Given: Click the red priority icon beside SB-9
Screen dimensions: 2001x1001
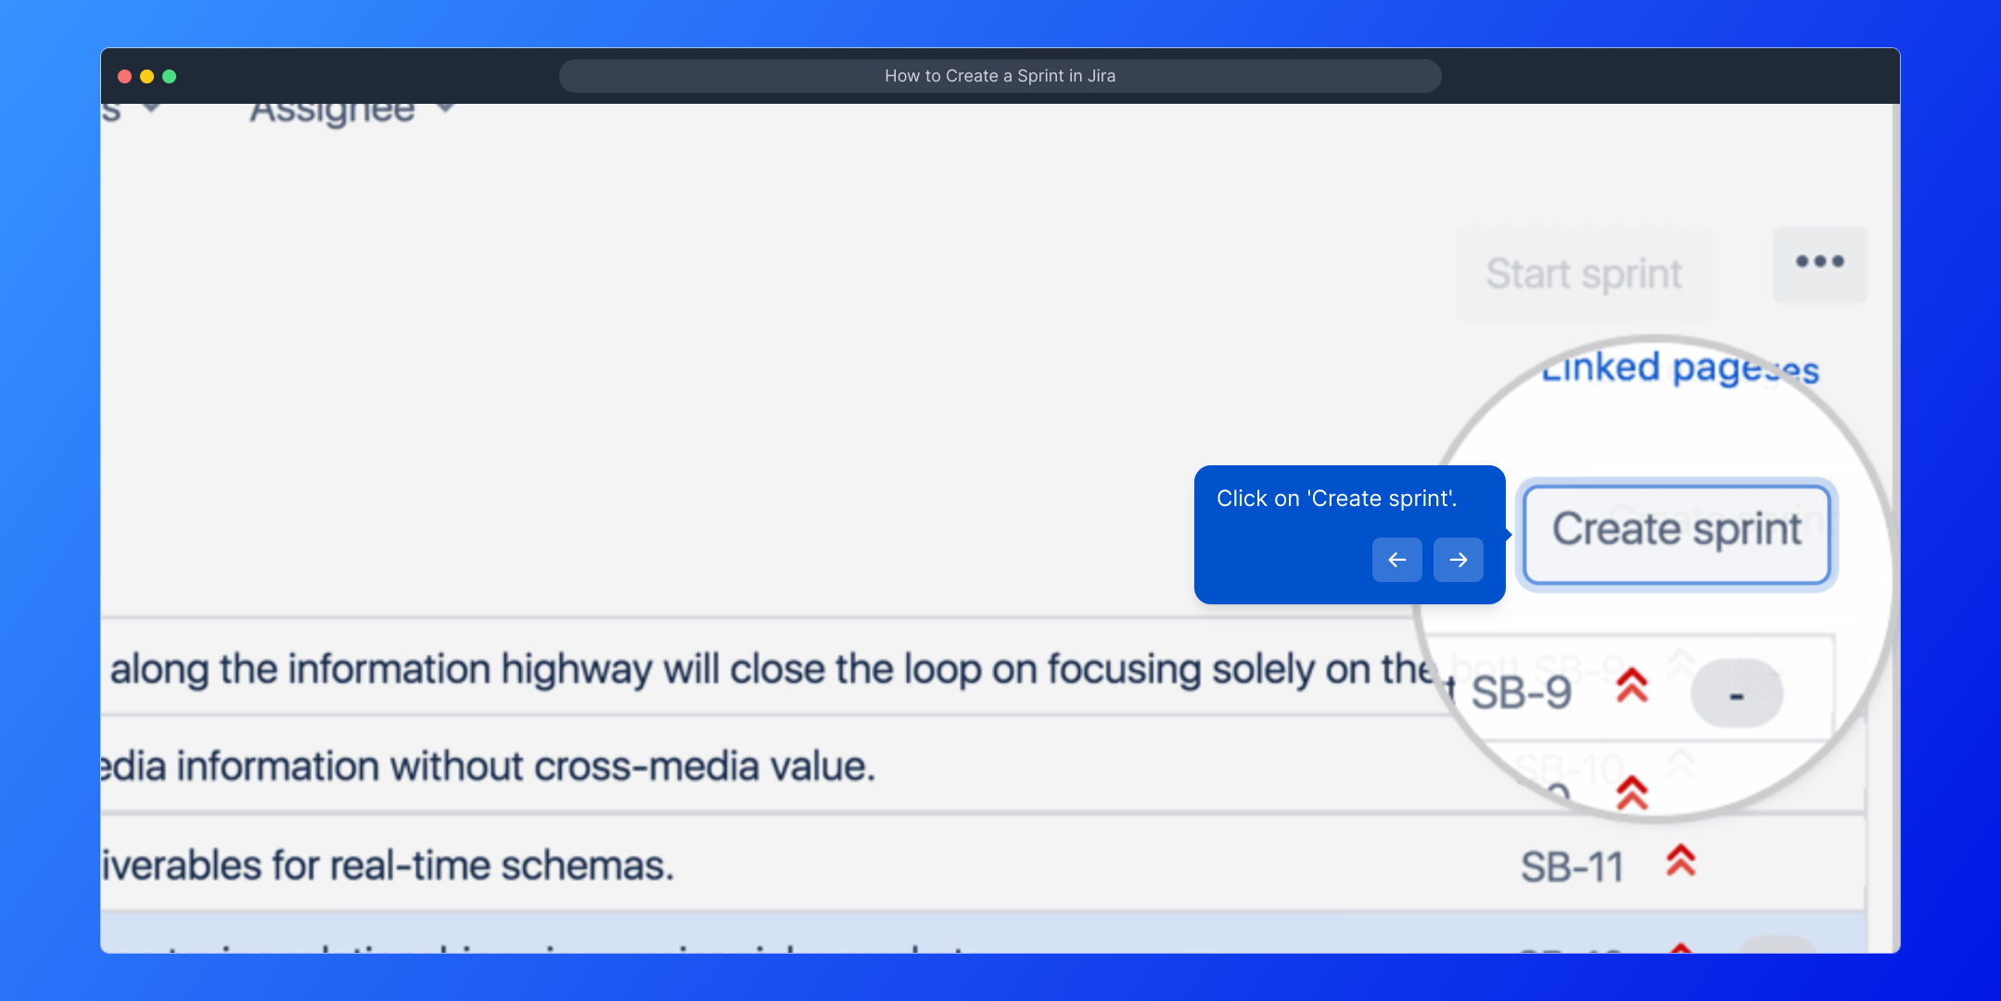Looking at the screenshot, I should click(1632, 687).
